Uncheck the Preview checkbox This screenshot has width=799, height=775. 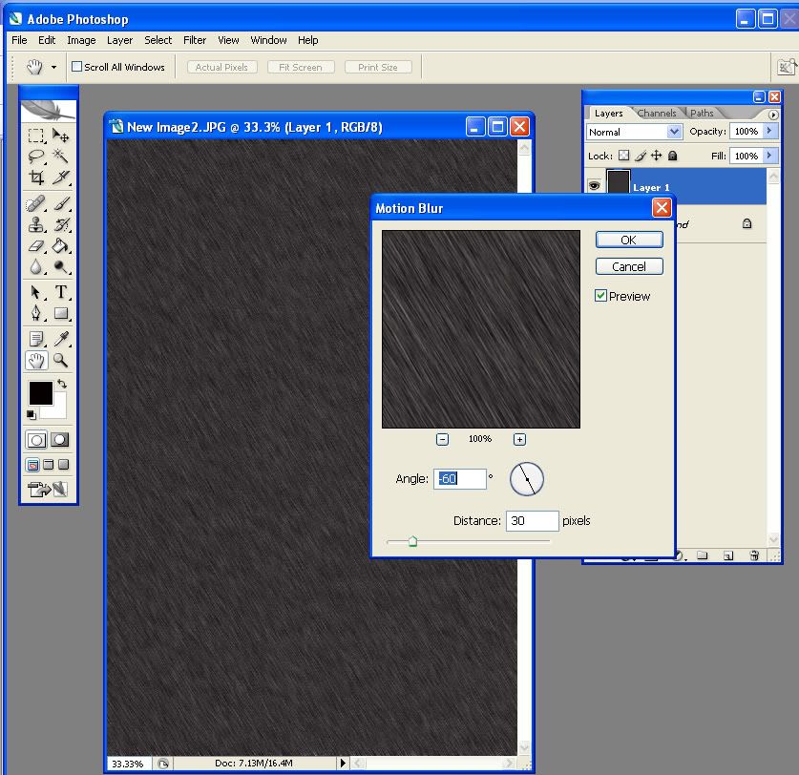click(x=601, y=296)
